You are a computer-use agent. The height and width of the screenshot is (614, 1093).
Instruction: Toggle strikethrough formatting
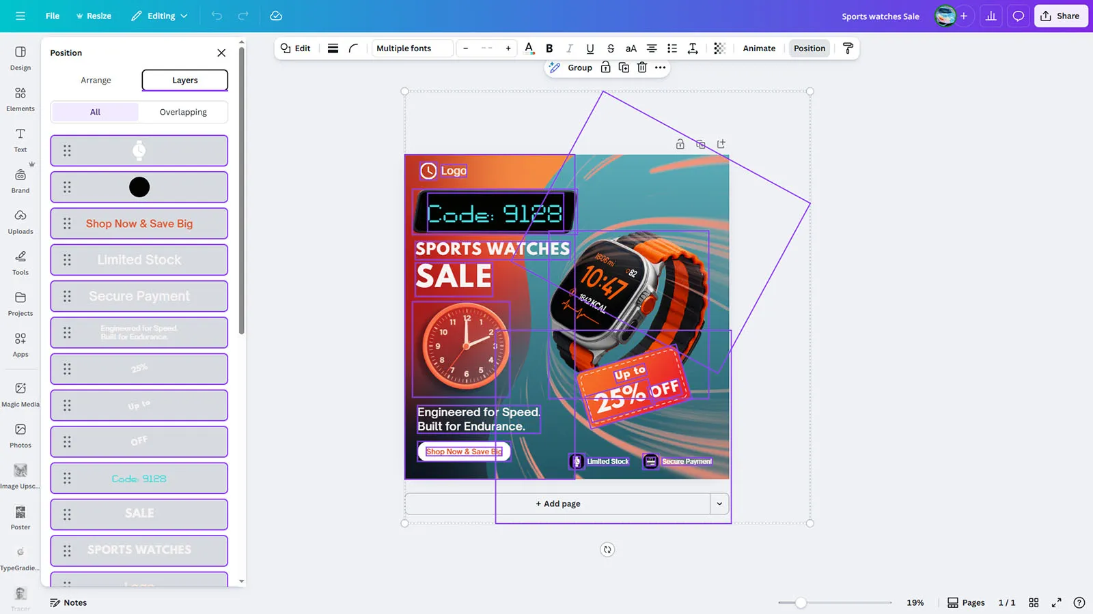click(x=611, y=48)
